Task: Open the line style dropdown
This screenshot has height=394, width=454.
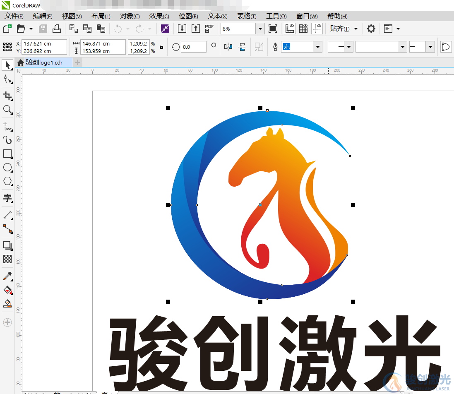Action: 402,47
